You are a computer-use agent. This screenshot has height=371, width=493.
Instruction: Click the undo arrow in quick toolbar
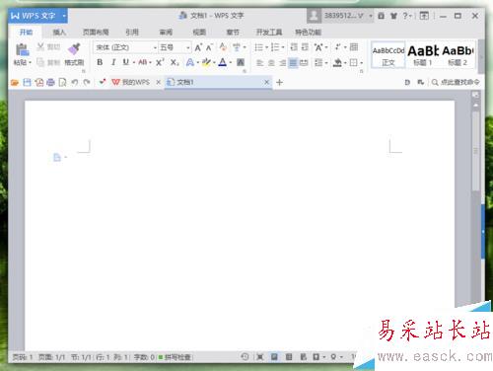tap(75, 82)
